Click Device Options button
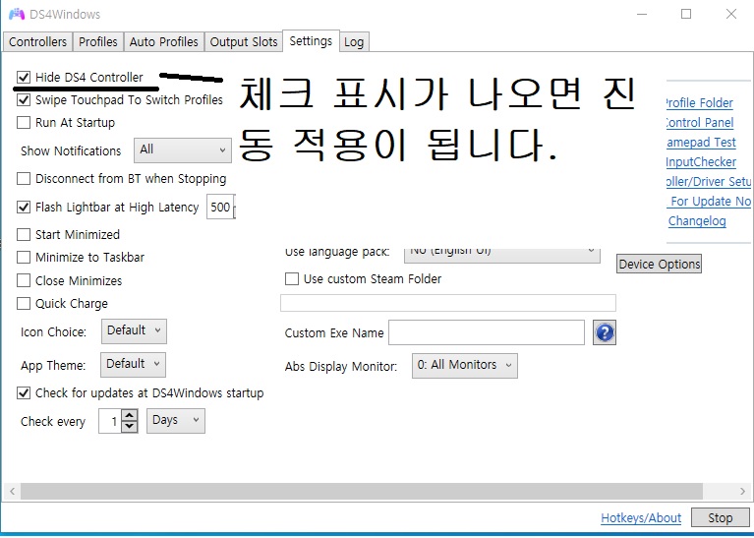Screen dimensions: 754x538 660,265
